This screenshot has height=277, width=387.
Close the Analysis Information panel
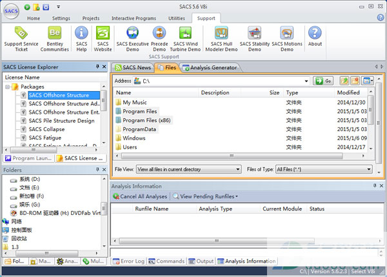pyautogui.click(x=381, y=185)
